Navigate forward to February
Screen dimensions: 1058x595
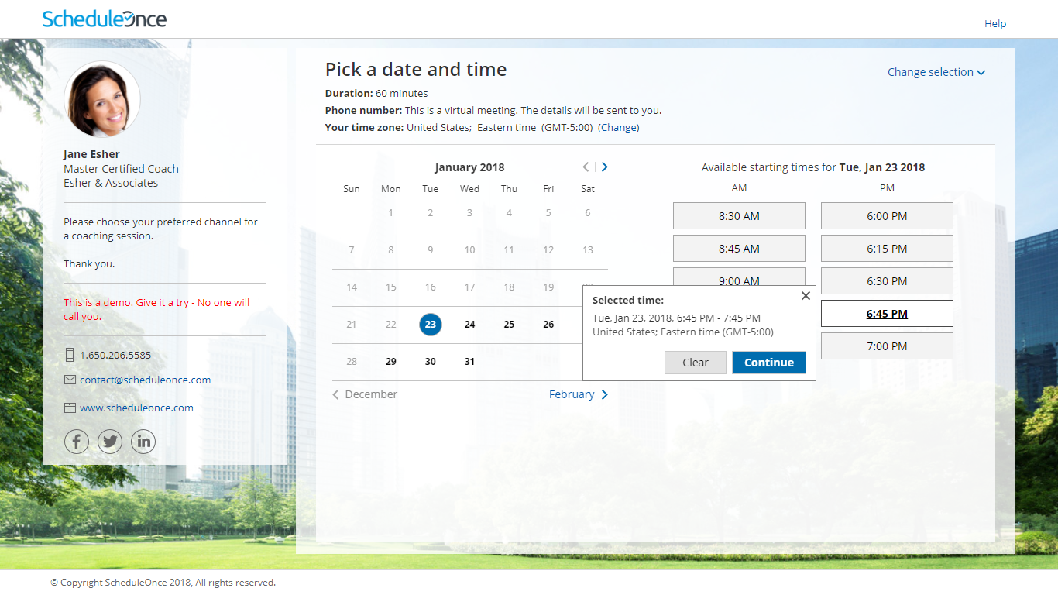573,394
